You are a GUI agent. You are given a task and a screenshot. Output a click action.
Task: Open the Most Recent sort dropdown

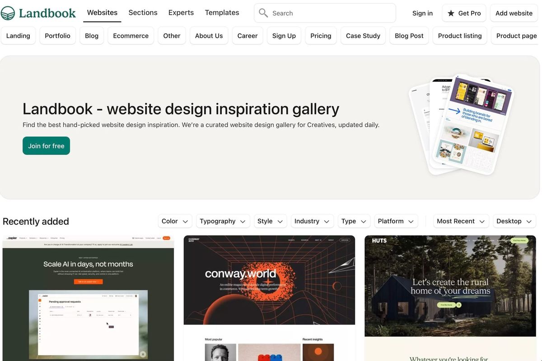pyautogui.click(x=461, y=221)
